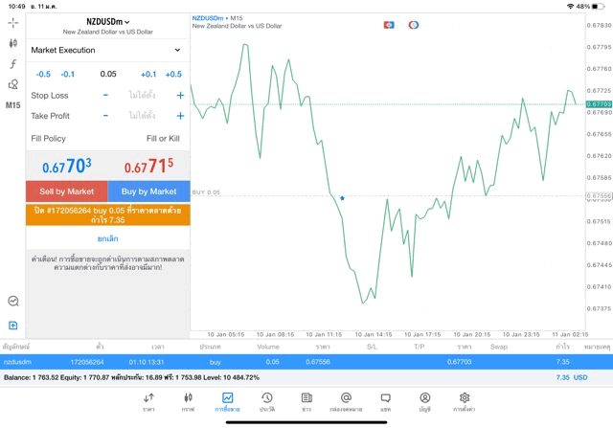613x428 pixels.
Task: Click the blue entry marker on chart
Action: pos(342,198)
